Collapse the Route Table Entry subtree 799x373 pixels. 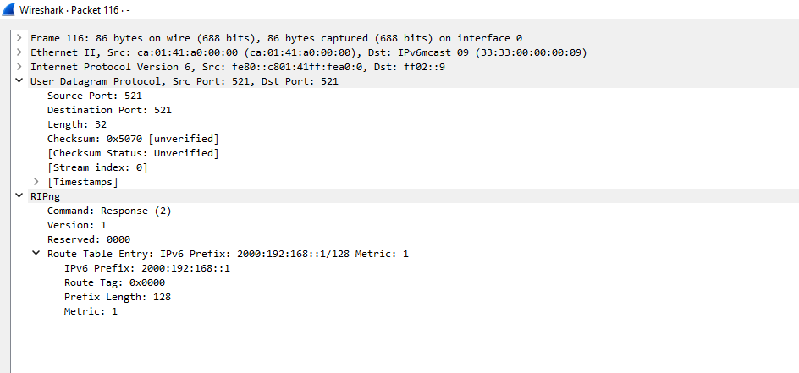(36, 254)
